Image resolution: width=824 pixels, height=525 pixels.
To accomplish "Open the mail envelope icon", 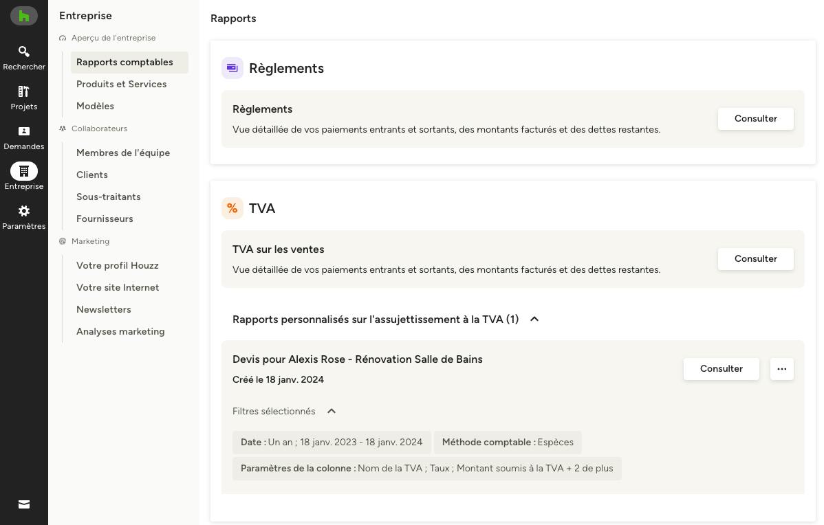I will coord(23,504).
